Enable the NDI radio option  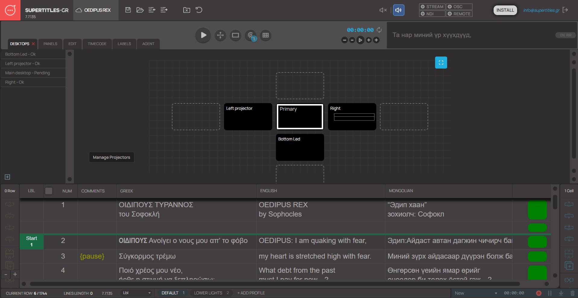[432, 14]
